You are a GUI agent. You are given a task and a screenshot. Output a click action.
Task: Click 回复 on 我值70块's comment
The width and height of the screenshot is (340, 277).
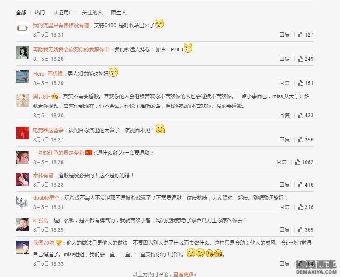284,263
